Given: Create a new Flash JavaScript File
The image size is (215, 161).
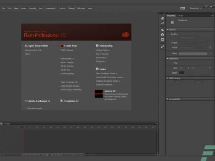Looking at the screenshot, I should (69, 82).
